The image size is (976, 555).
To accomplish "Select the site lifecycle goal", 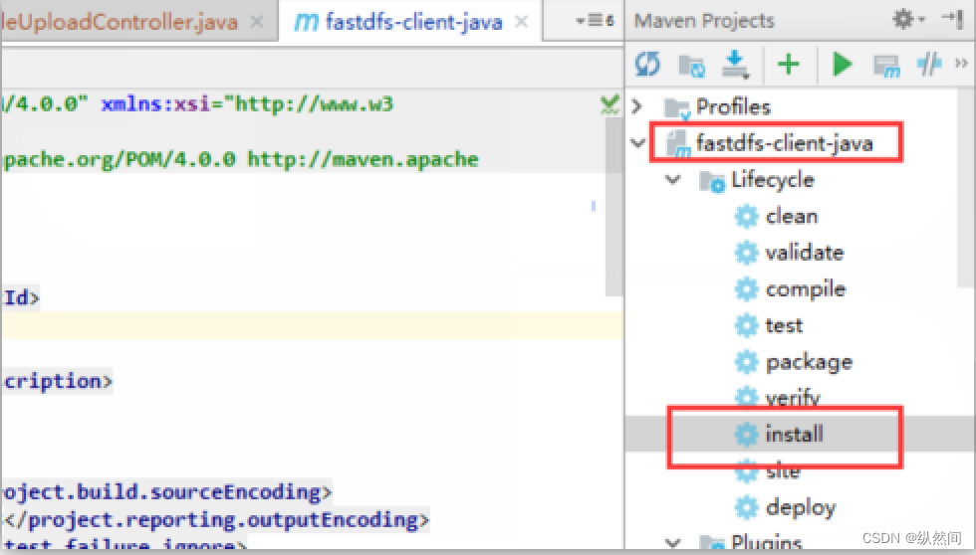I will (783, 471).
